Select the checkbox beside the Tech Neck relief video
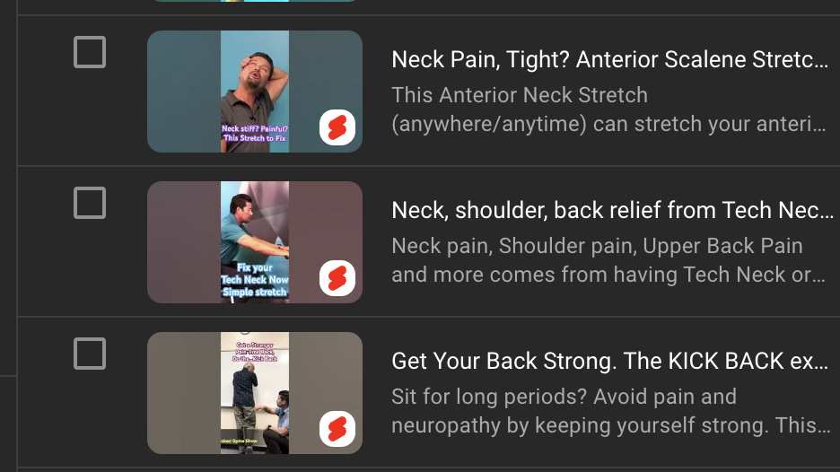840x472 pixels. tap(90, 203)
